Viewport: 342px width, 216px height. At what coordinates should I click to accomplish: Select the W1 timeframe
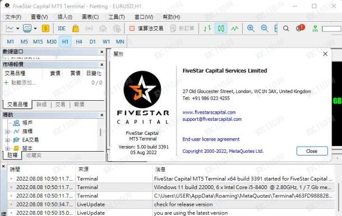[x=106, y=41]
